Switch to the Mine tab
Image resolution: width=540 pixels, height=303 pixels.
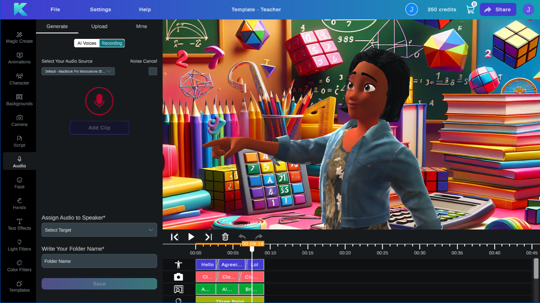[141, 26]
